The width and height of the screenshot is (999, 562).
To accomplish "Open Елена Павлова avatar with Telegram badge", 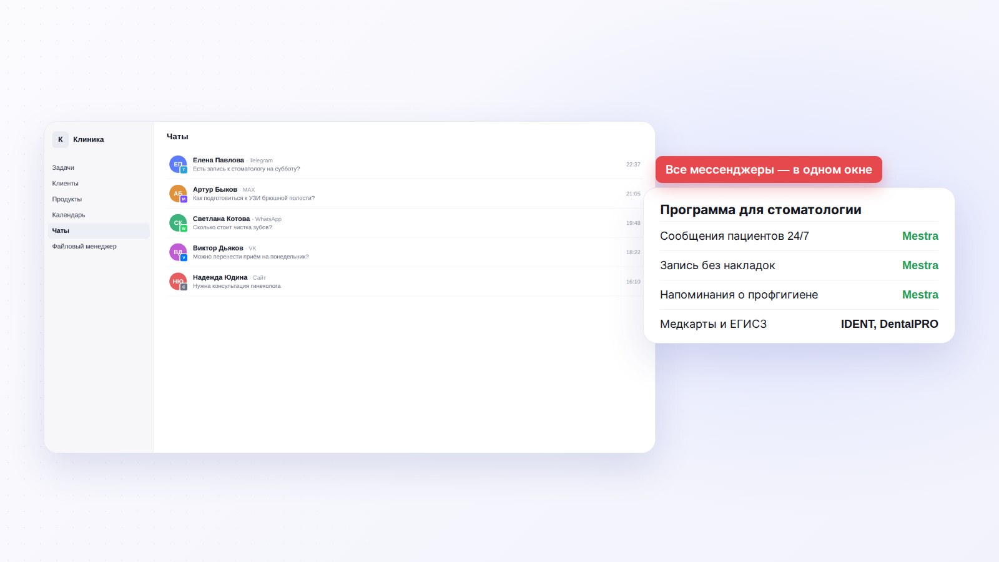I will pyautogui.click(x=178, y=164).
